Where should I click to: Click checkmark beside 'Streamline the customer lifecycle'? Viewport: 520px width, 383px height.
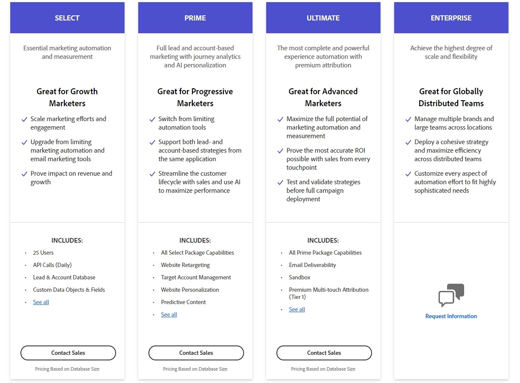(152, 174)
